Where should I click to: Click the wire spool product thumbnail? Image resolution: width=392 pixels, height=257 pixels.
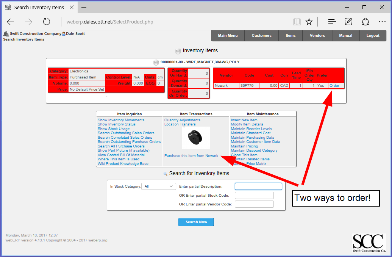(x=196, y=138)
